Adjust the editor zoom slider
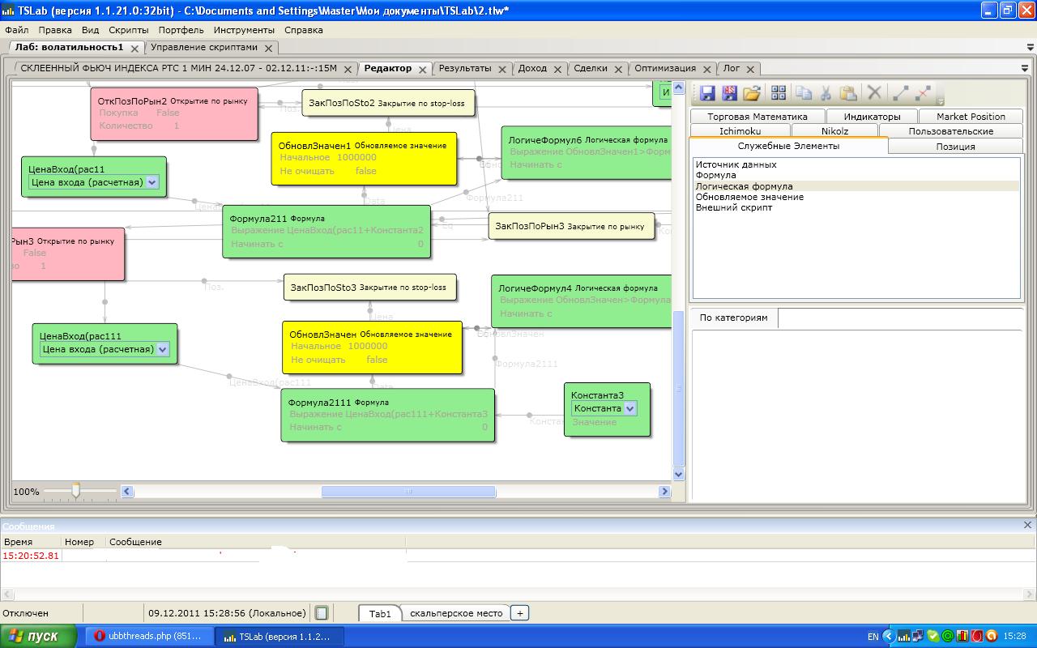 76,491
